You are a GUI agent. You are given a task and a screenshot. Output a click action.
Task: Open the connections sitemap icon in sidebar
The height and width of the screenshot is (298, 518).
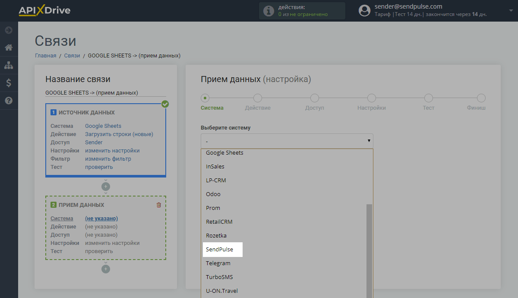[x=9, y=65]
